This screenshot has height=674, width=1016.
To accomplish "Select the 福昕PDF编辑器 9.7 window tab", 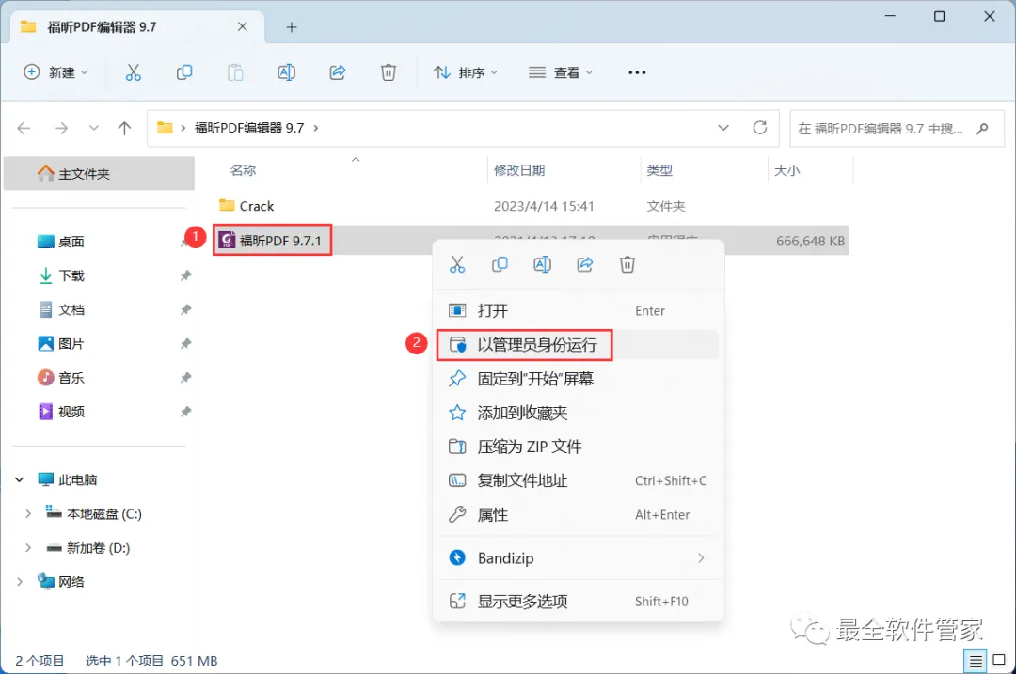I will 137,26.
